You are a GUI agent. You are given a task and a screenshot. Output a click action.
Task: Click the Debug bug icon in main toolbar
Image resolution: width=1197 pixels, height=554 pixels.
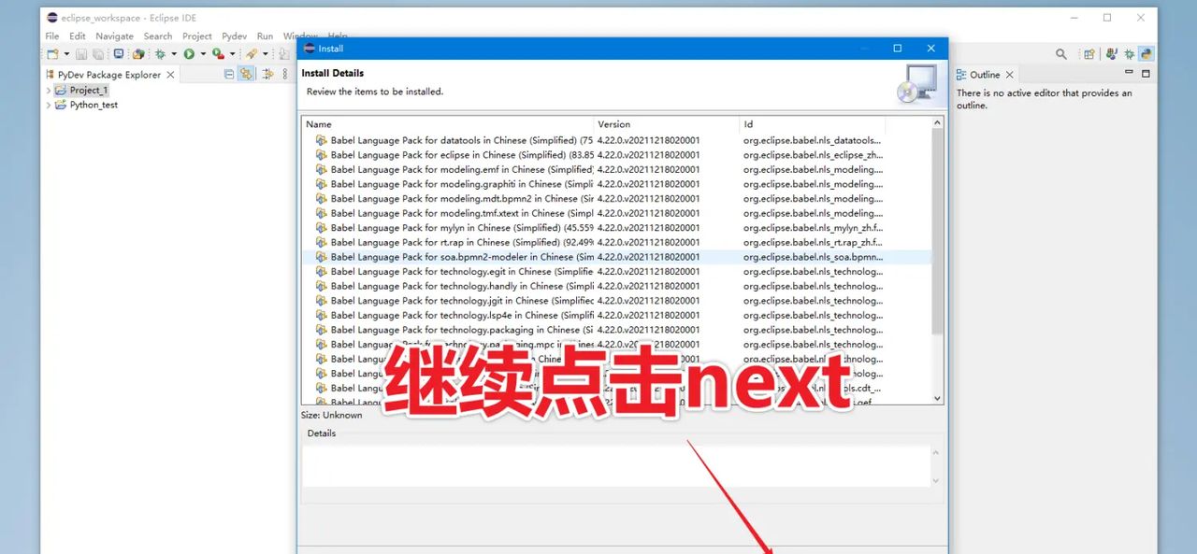click(160, 54)
